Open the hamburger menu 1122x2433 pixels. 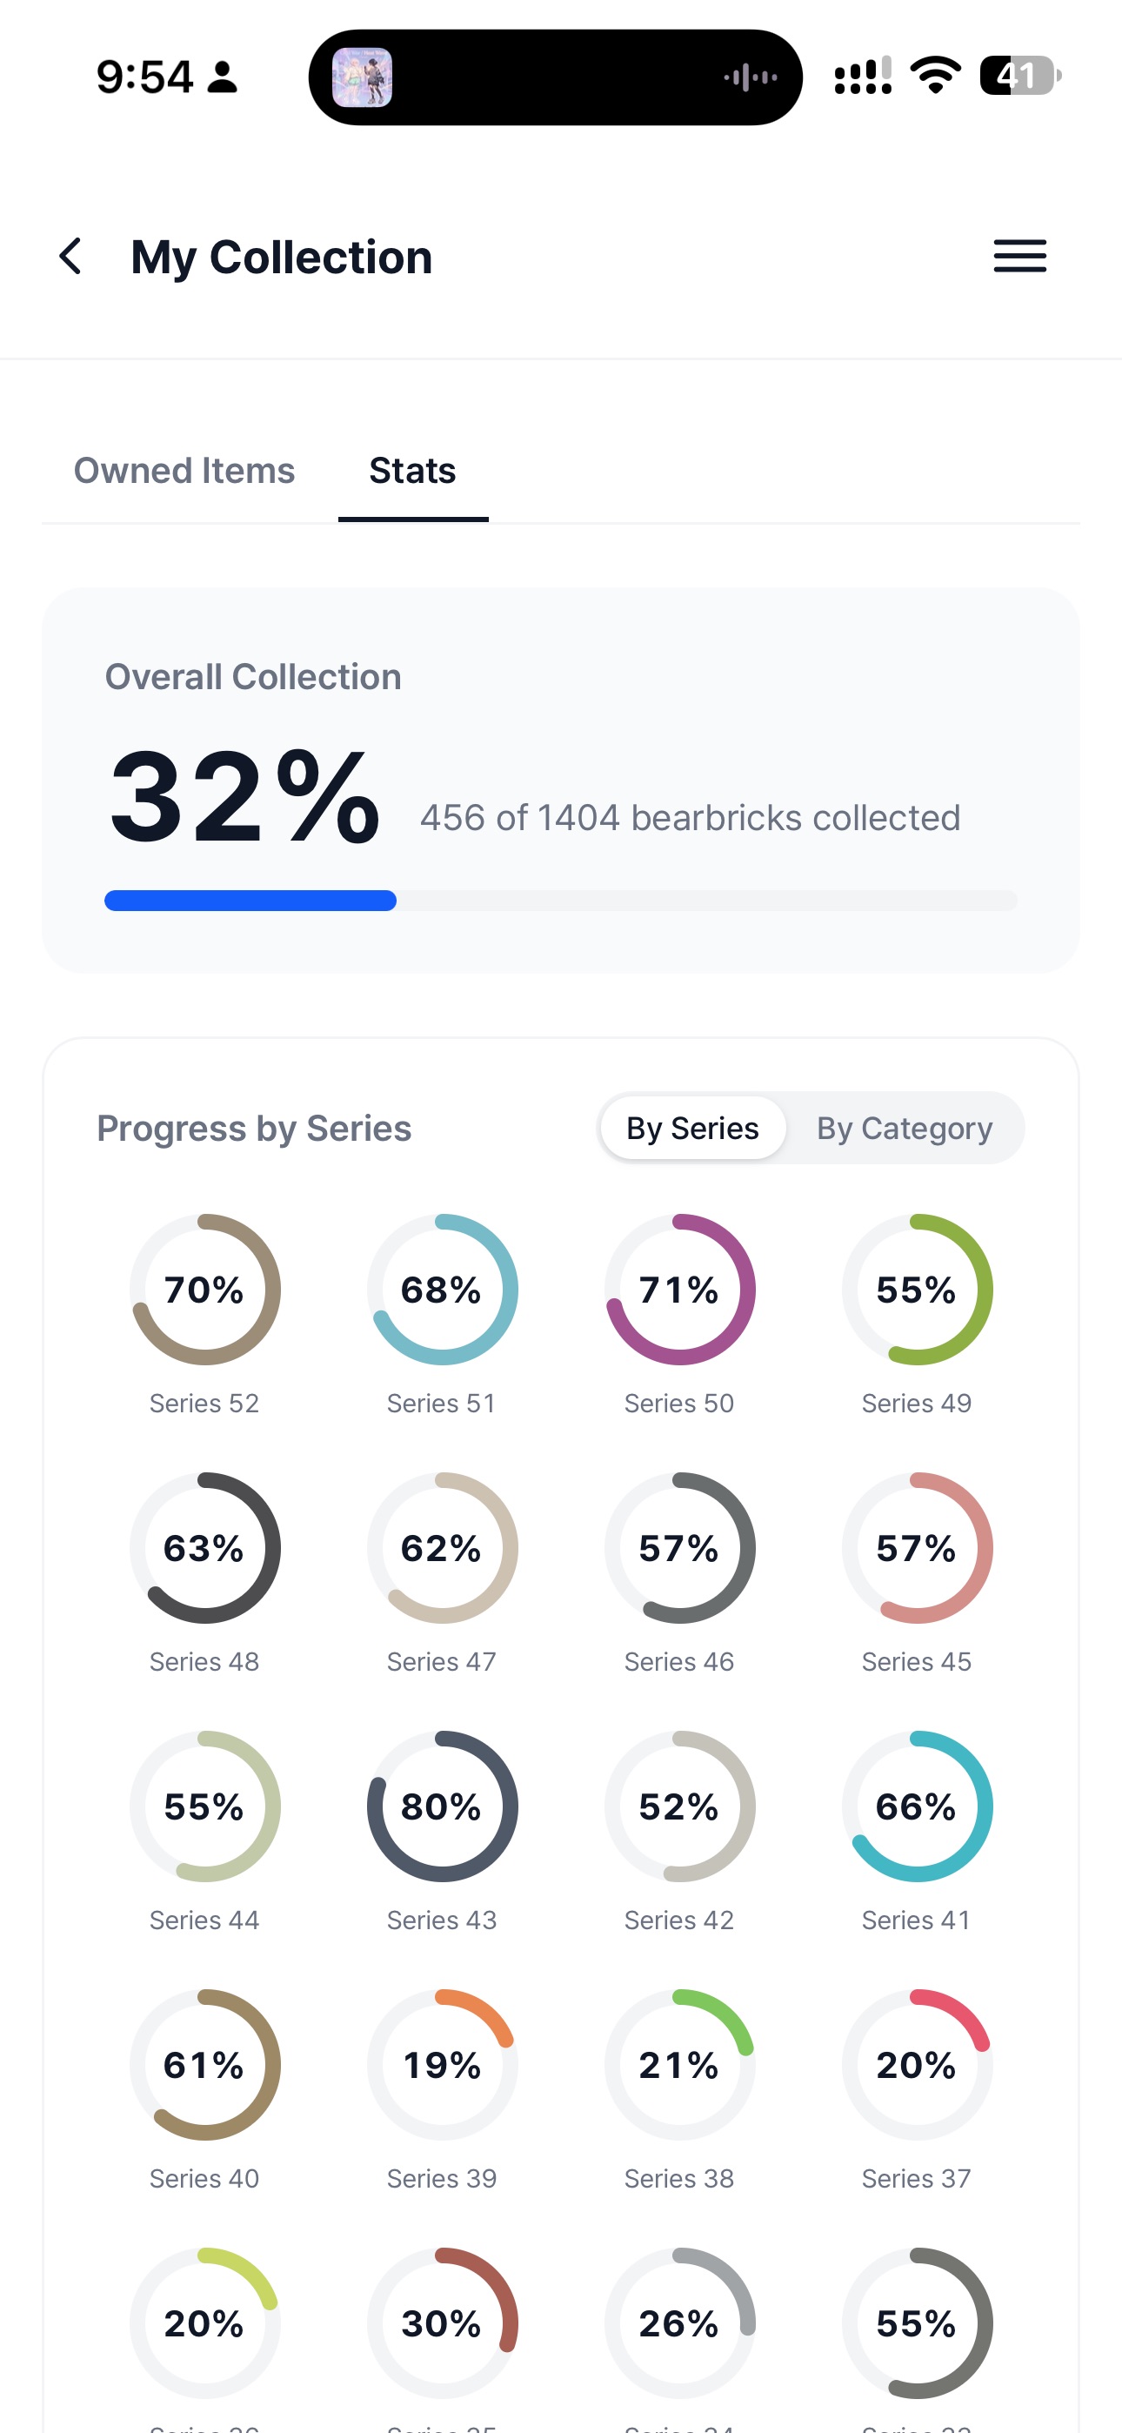(1019, 256)
